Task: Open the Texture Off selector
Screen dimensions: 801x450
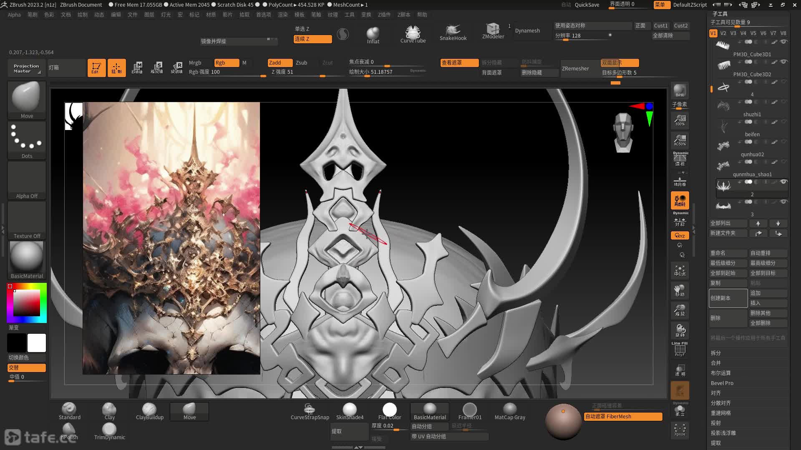Action: point(27,220)
